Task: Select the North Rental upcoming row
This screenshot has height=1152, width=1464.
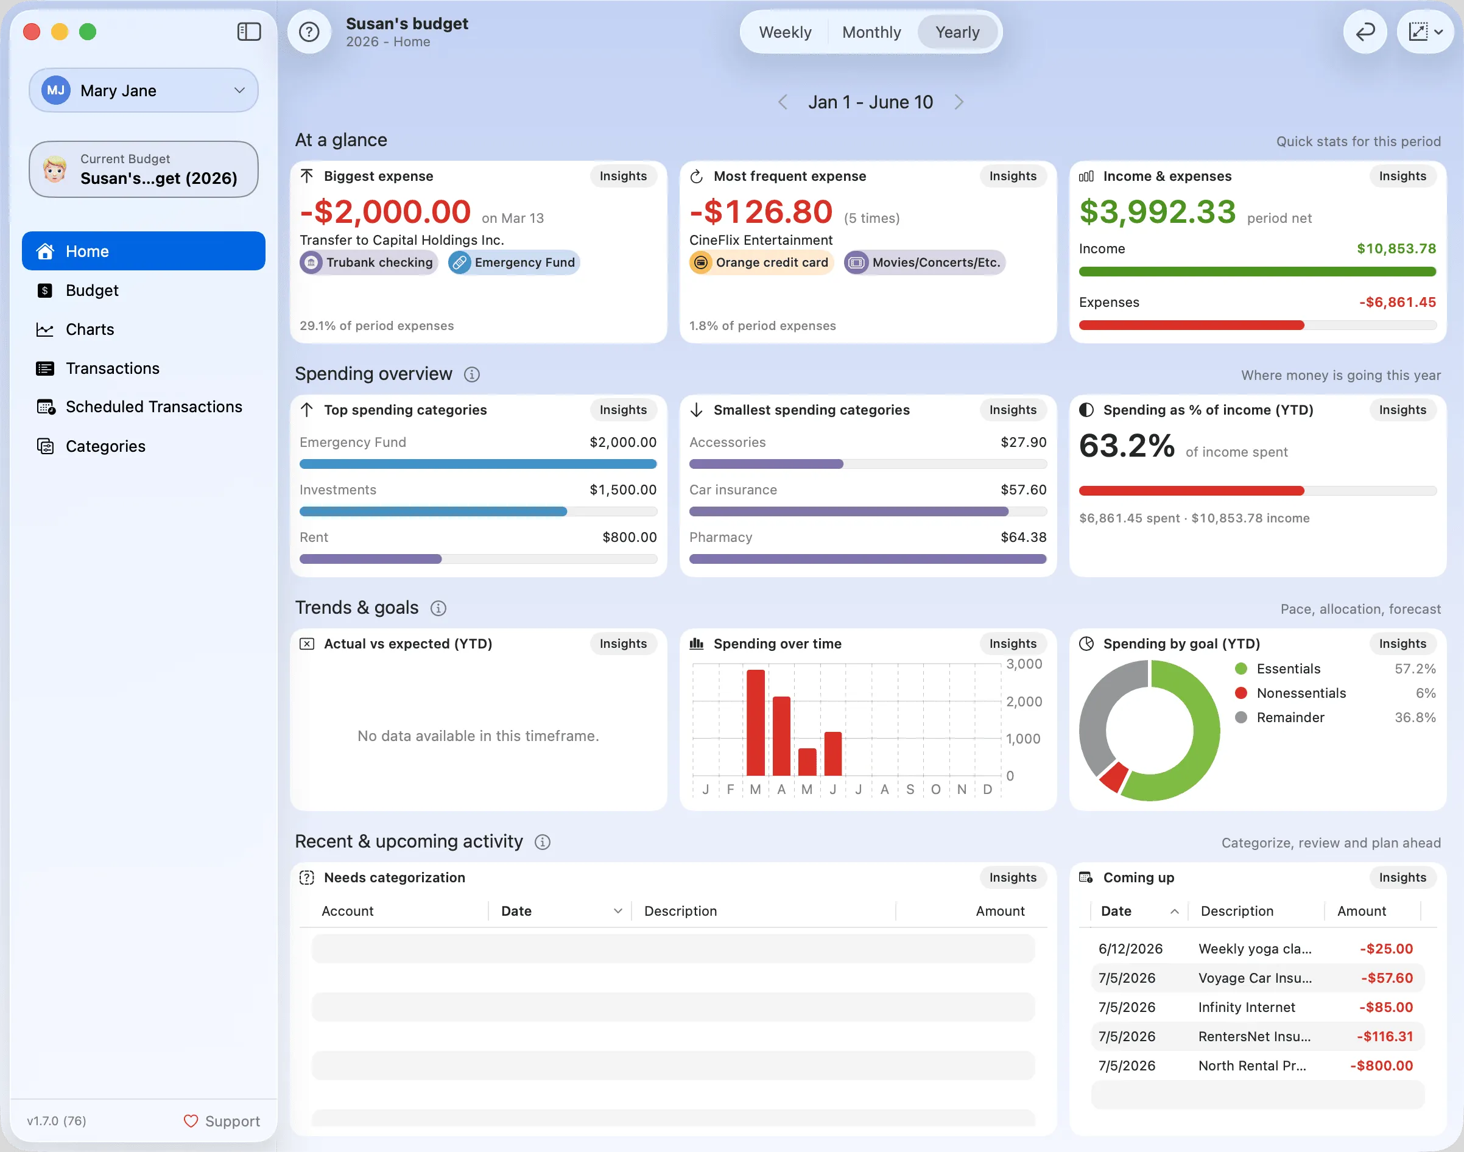Action: click(1258, 1066)
